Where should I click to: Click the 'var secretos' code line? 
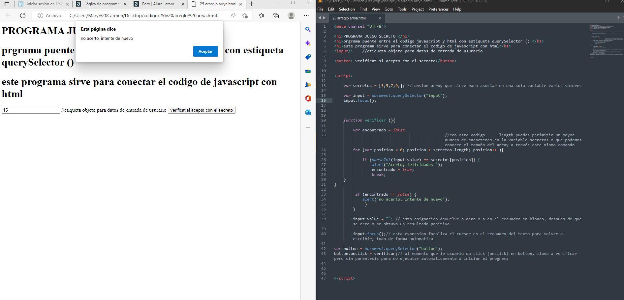[x=462, y=86]
